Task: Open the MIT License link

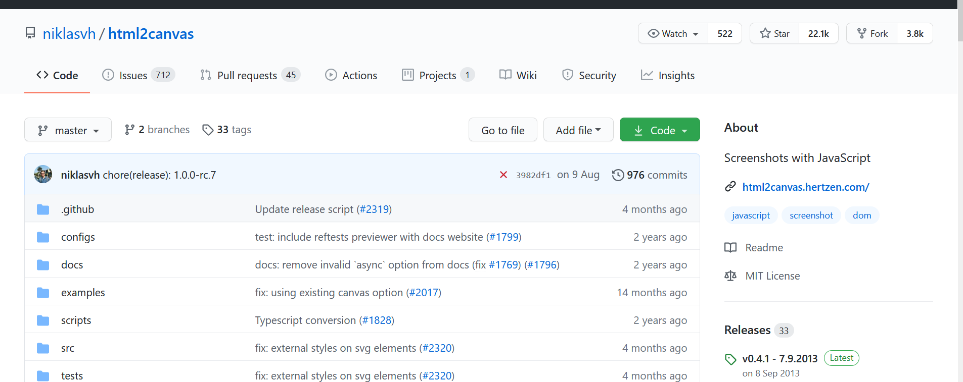Action: [x=762, y=276]
